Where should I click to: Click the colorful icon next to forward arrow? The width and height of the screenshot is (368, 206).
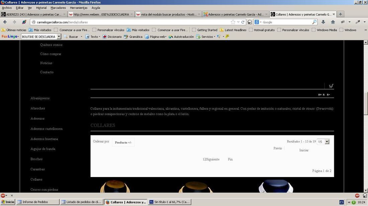click(x=24, y=22)
